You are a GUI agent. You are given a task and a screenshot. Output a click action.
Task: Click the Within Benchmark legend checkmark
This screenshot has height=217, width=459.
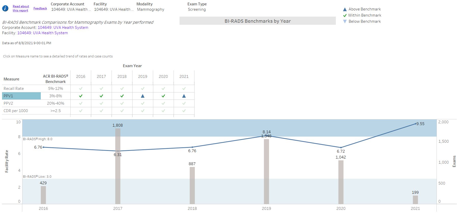point(345,16)
